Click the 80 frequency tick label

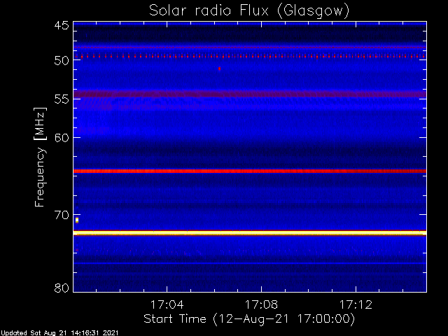[x=62, y=288]
